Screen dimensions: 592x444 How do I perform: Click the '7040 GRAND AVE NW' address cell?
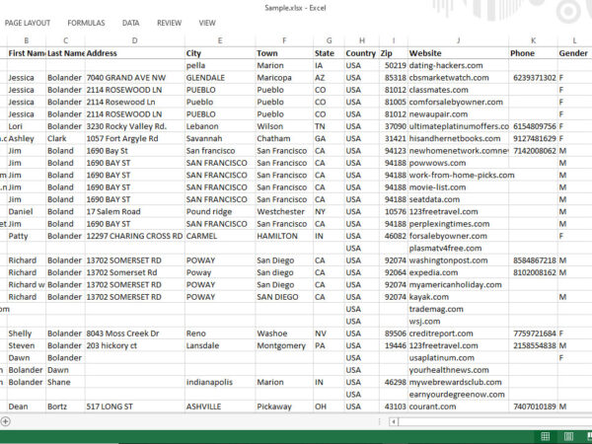135,78
